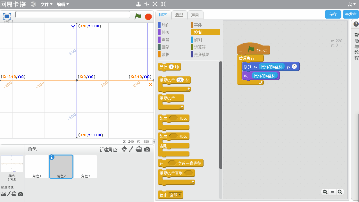Image resolution: width=359 pixels, height=202 pixels.
Task: Select the scissors delete tool
Action: tap(147, 4)
